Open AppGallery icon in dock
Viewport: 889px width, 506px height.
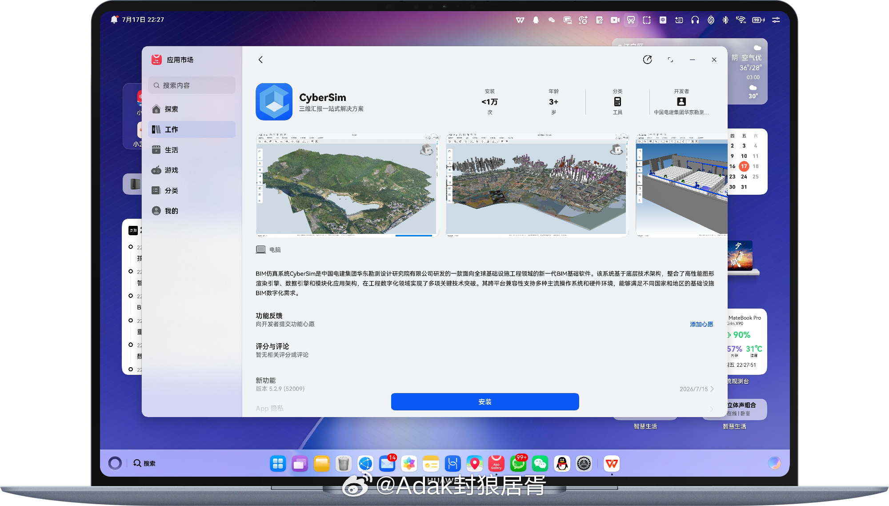coord(497,464)
